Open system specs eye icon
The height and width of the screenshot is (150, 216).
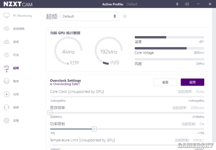[x=6, y=29]
